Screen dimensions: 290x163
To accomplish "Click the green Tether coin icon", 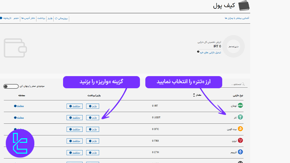I will pos(240,117).
